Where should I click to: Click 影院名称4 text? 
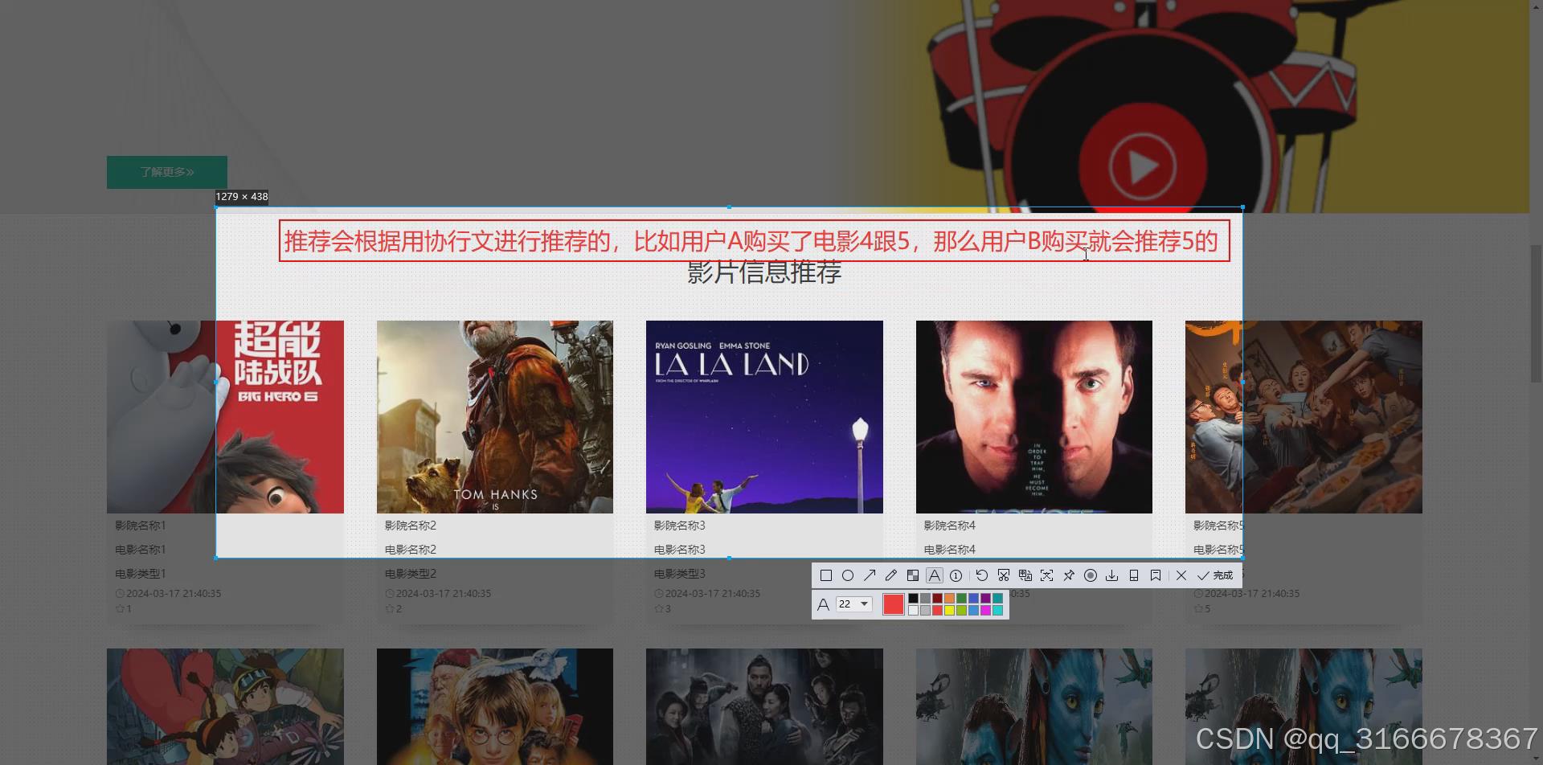click(x=949, y=526)
